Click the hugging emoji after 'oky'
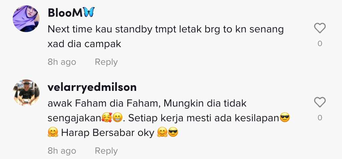 tap(163, 132)
